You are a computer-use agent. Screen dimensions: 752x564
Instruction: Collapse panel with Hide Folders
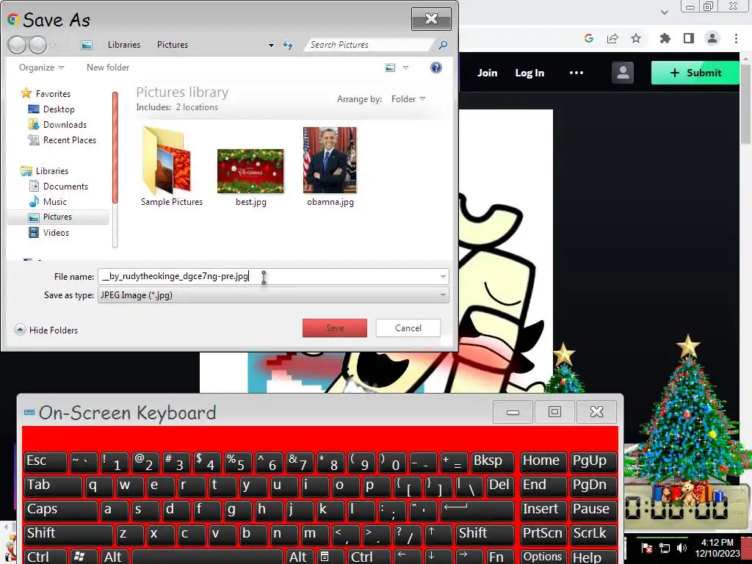coord(46,330)
